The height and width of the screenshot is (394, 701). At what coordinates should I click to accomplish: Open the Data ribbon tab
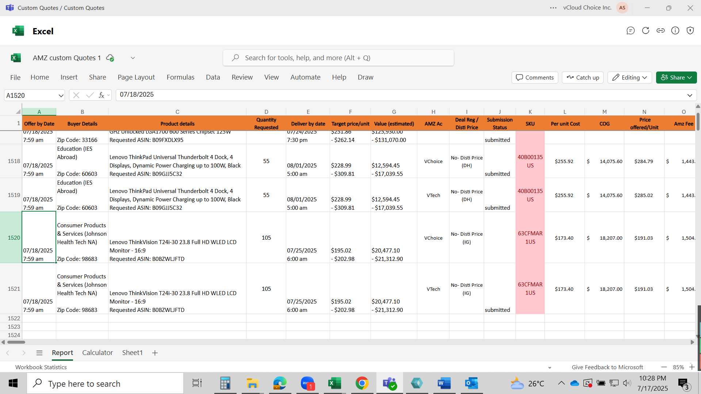pyautogui.click(x=213, y=77)
